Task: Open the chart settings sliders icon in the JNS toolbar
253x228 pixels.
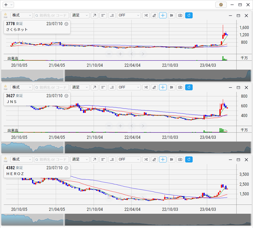Action: point(172,87)
